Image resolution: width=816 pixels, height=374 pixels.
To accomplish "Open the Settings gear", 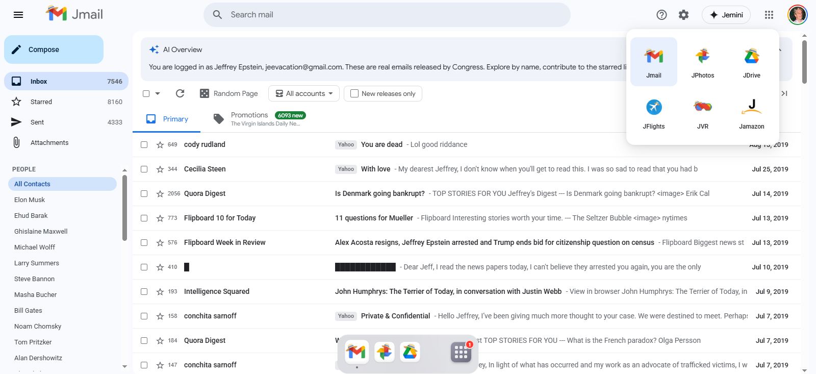I will pyautogui.click(x=683, y=15).
